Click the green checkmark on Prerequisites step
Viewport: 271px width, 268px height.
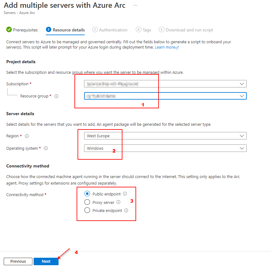[8, 30]
